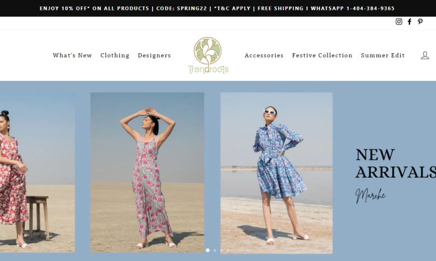Viewport: 436px width, 261px height.
Task: Open the Pinterest social icon
Action: tap(420, 22)
